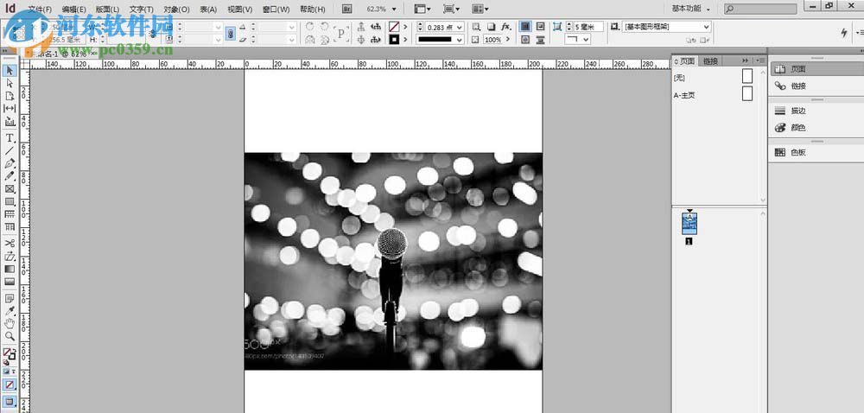Toggle the page checkbox beside [无]
This screenshot has height=413, width=864.
click(747, 76)
